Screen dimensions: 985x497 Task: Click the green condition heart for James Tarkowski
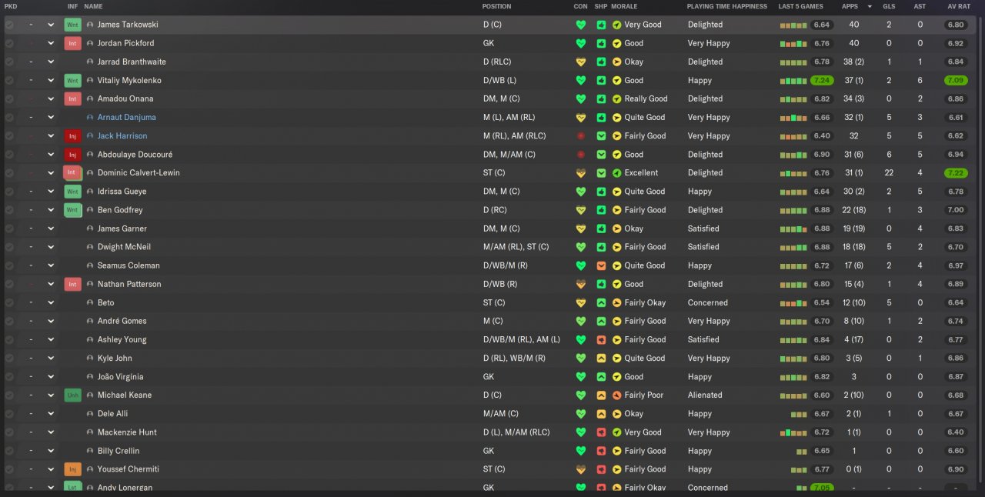tap(581, 25)
